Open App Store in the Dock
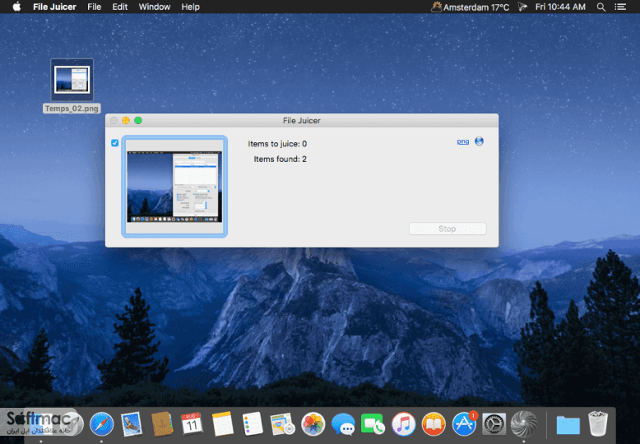 [464, 424]
